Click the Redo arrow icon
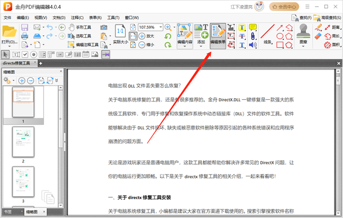 (50, 36)
